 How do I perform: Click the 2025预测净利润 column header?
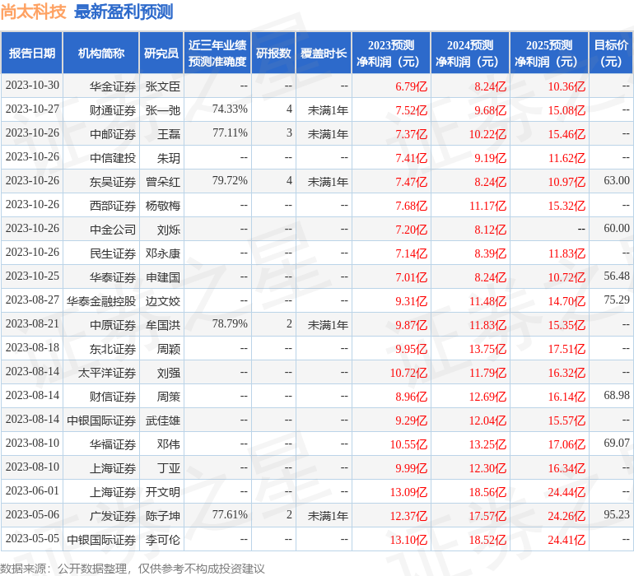[x=549, y=53]
